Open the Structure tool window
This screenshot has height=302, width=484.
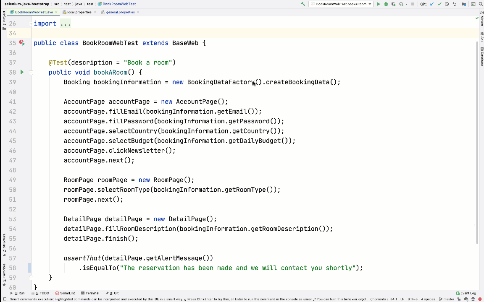coord(4,245)
